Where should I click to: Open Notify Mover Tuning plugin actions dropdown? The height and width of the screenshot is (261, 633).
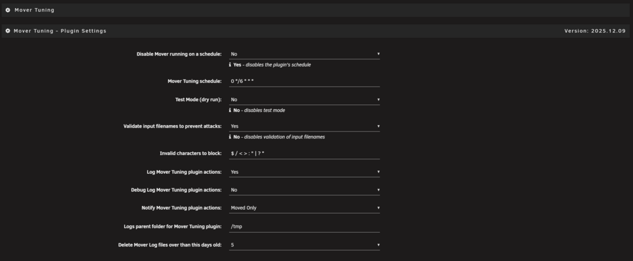pyautogui.click(x=304, y=208)
